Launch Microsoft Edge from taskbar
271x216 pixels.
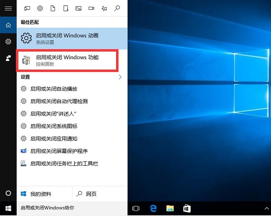[x=153, y=208]
